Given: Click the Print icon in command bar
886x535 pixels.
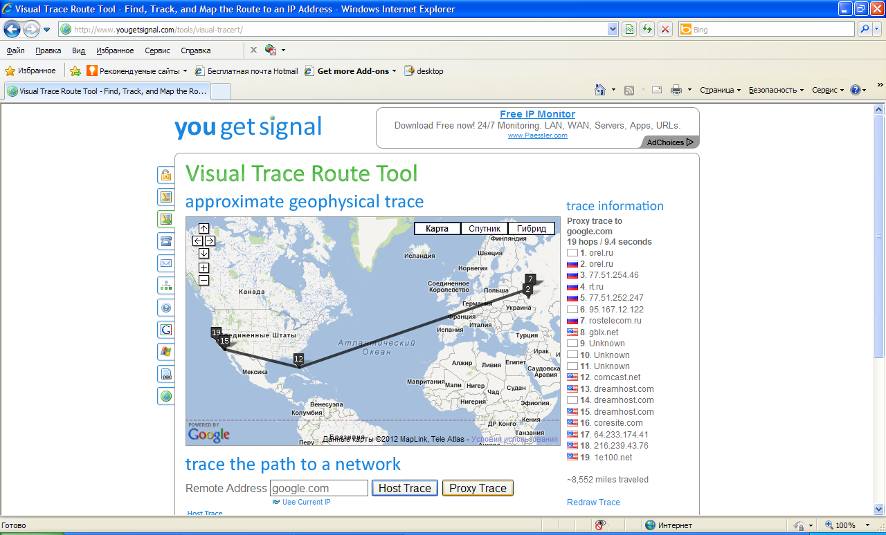Looking at the screenshot, I should coord(676,90).
